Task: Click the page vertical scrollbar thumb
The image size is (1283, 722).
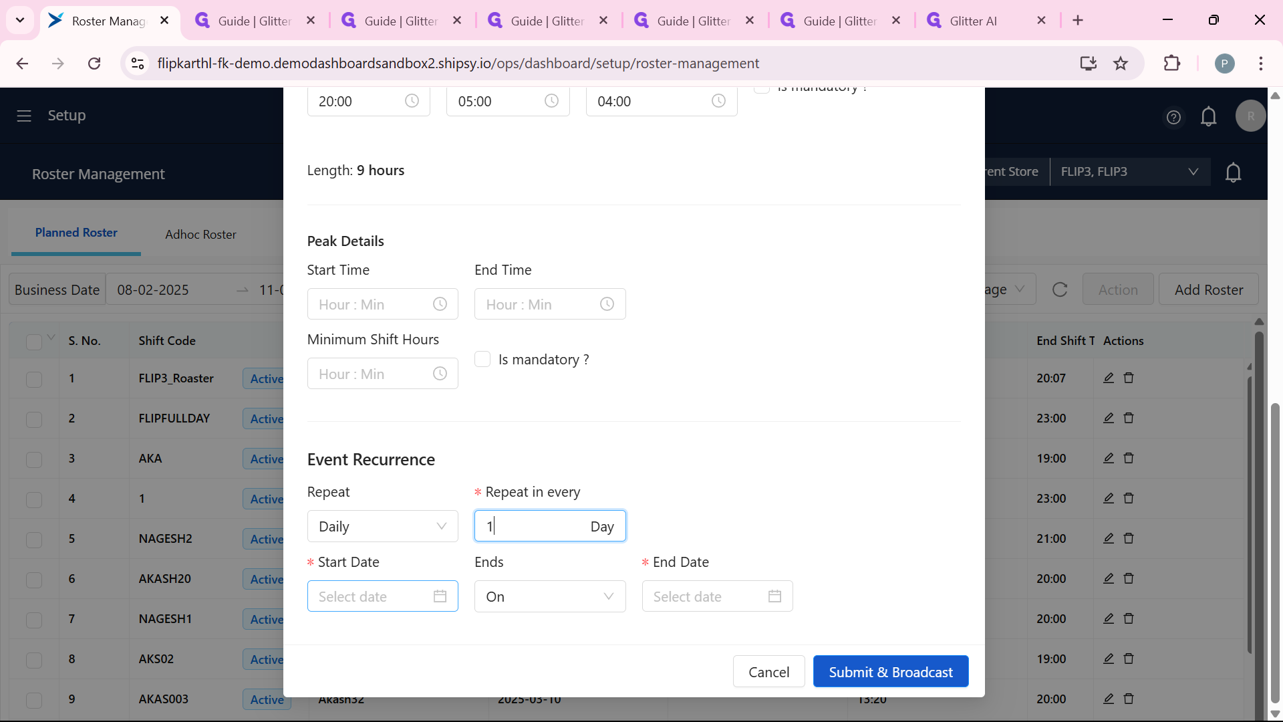Action: click(x=1275, y=552)
